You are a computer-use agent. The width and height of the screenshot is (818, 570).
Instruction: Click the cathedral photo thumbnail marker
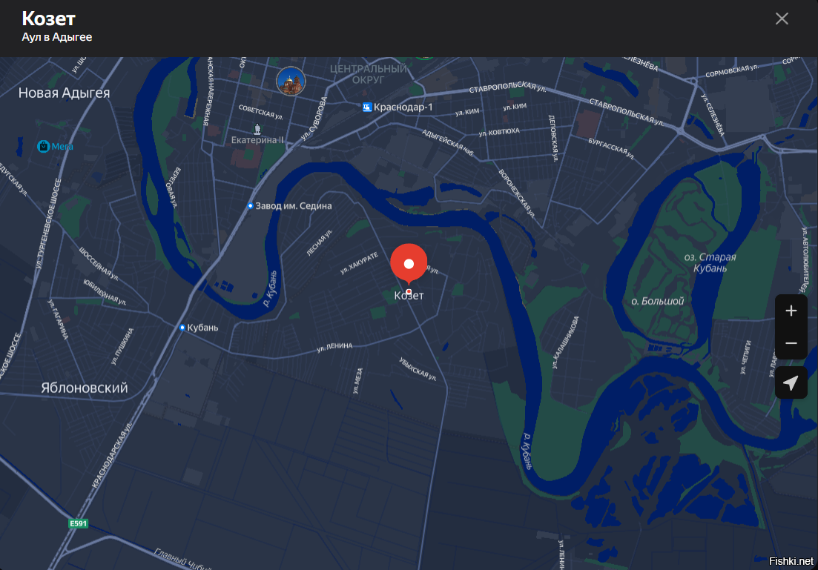291,82
